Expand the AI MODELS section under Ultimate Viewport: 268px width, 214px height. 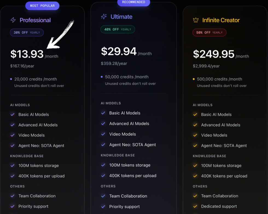tap(111, 103)
